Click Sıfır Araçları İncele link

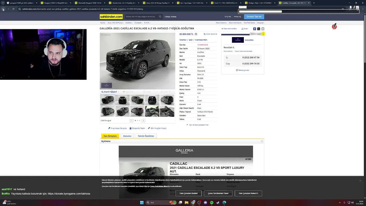pyautogui.click(x=157, y=128)
